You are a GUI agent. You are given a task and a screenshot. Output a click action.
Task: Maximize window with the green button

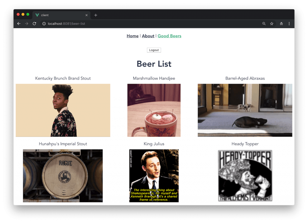(28, 14)
